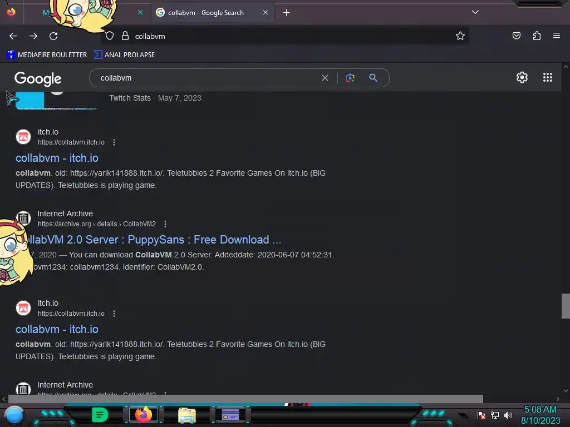Open more options for second itch.io result
570x427 pixels.
coord(114,314)
